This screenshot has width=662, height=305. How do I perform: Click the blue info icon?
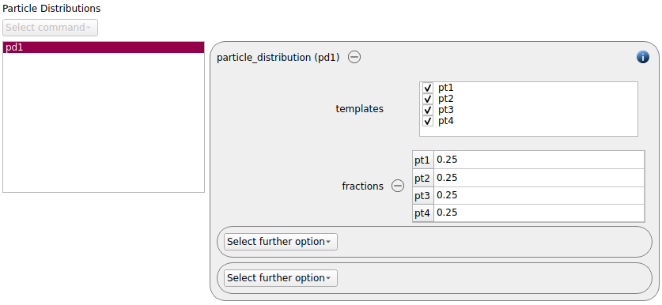(x=642, y=57)
